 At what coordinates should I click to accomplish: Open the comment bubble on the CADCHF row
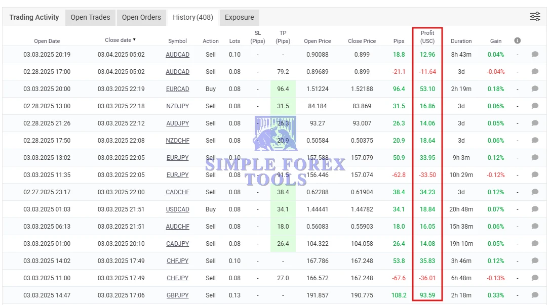(535, 192)
